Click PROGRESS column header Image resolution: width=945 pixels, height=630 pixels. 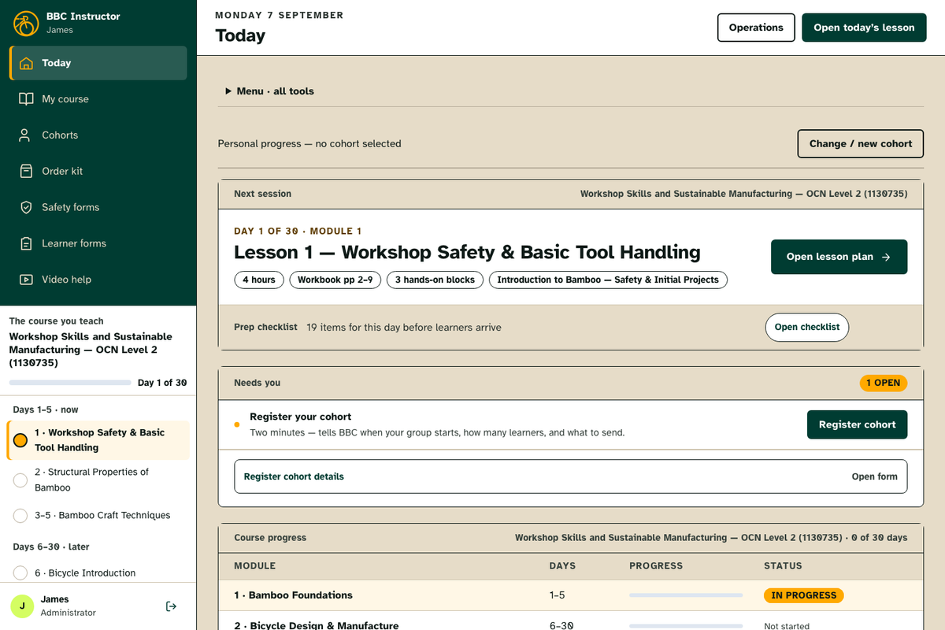click(656, 566)
